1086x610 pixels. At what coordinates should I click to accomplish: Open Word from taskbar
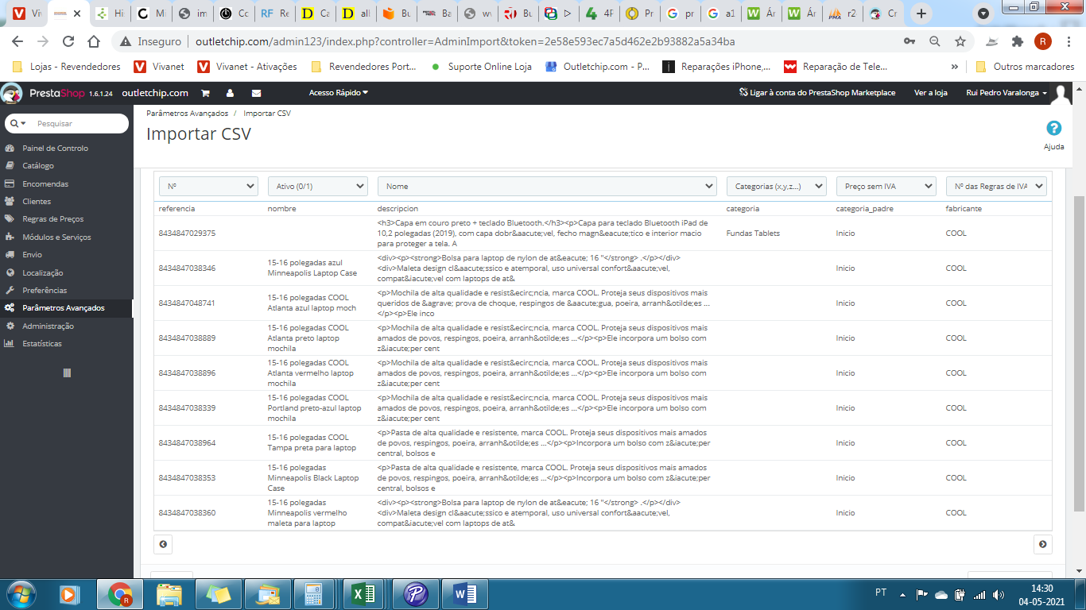pyautogui.click(x=466, y=593)
